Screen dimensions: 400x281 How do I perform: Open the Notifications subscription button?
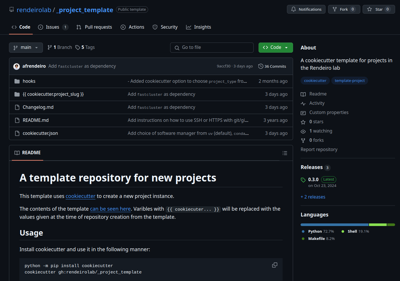(x=306, y=9)
